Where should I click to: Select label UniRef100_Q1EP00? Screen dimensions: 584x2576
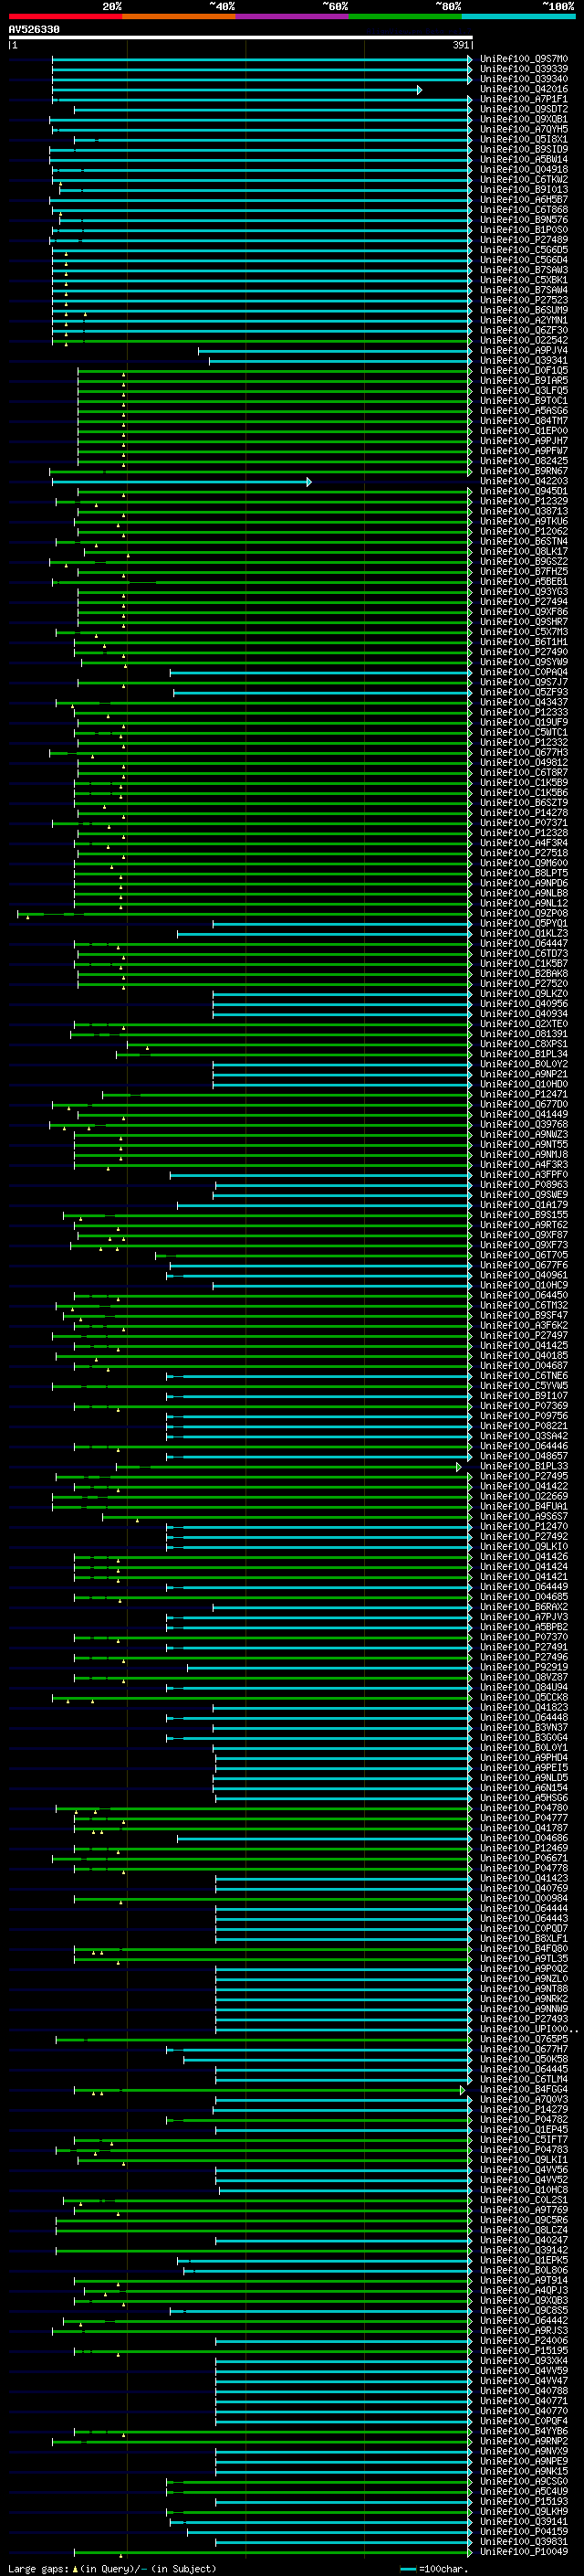pyautogui.click(x=524, y=431)
